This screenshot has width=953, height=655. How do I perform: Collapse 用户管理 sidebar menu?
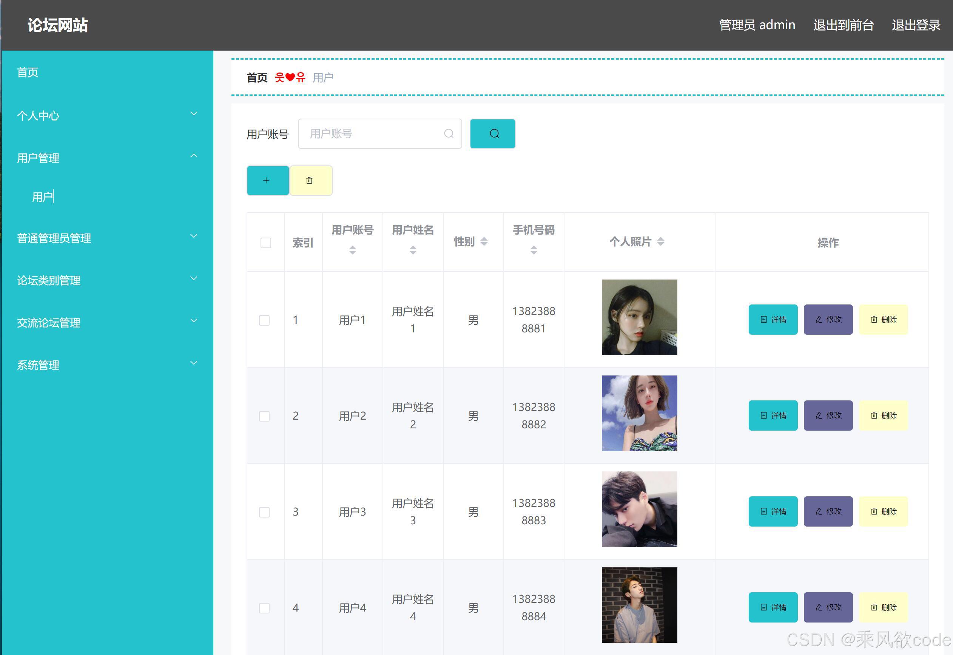coord(106,158)
